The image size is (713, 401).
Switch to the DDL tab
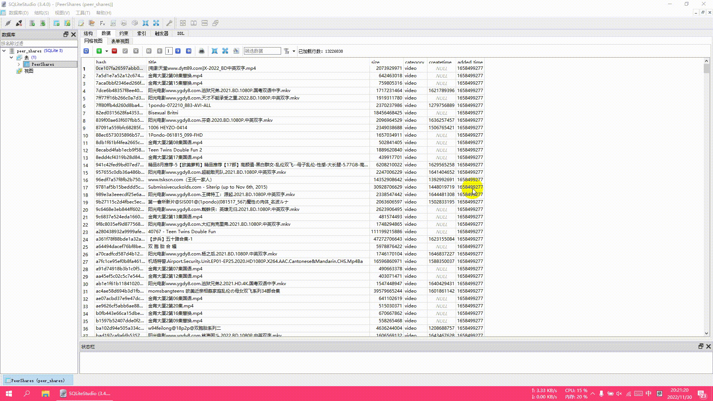(x=180, y=33)
